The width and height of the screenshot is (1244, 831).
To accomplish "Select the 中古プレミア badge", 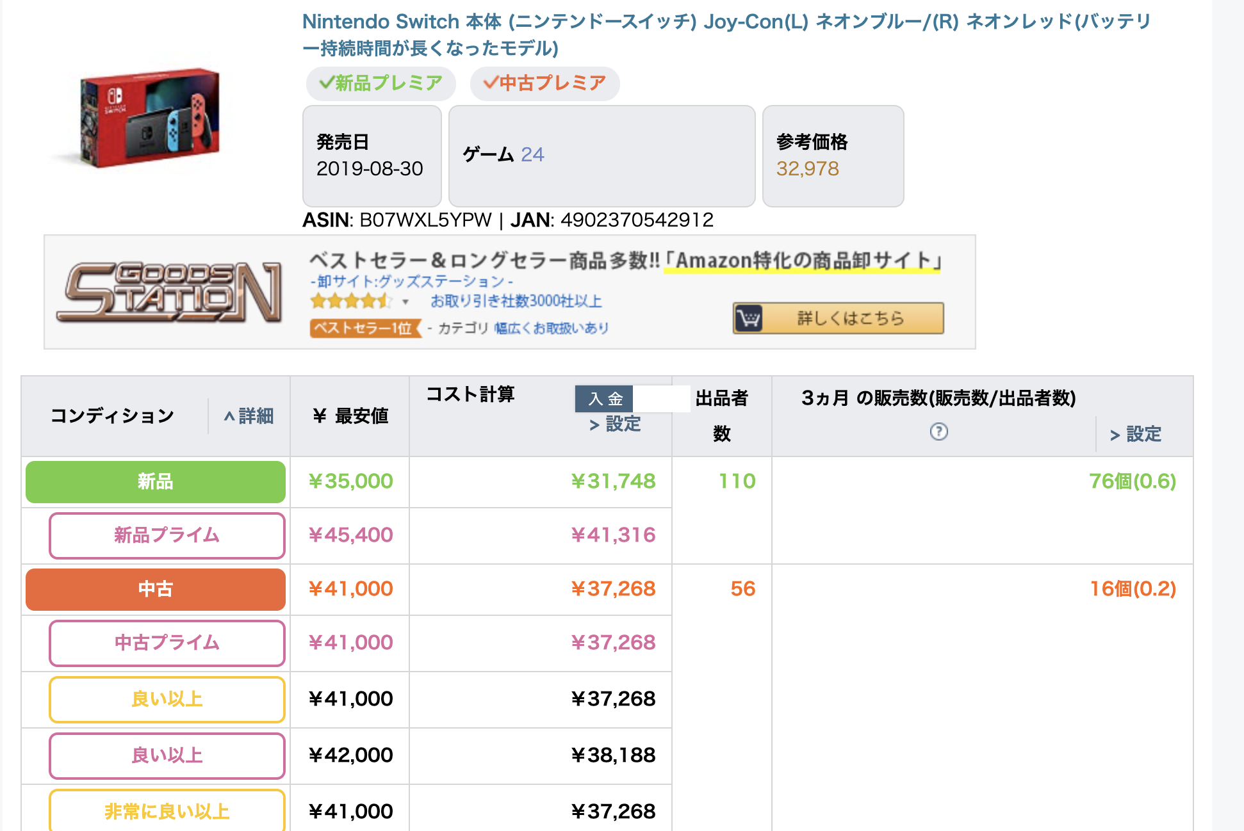I will pyautogui.click(x=544, y=83).
